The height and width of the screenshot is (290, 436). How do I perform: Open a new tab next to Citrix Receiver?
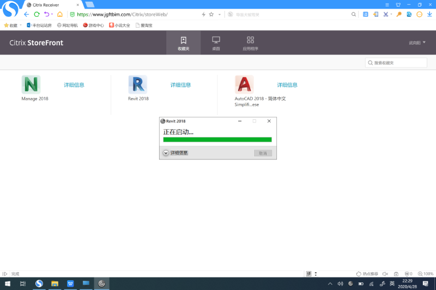click(x=89, y=4)
